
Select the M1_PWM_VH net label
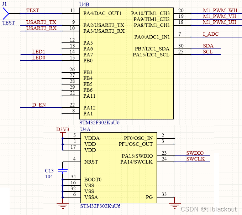point(220,16)
